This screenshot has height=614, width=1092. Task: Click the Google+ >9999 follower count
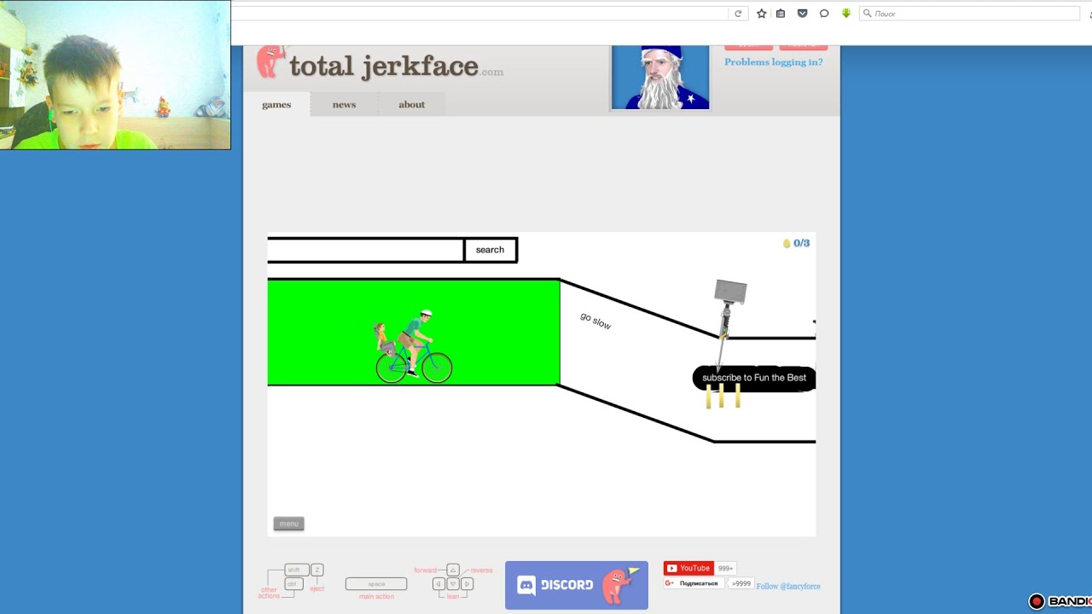pos(741,583)
